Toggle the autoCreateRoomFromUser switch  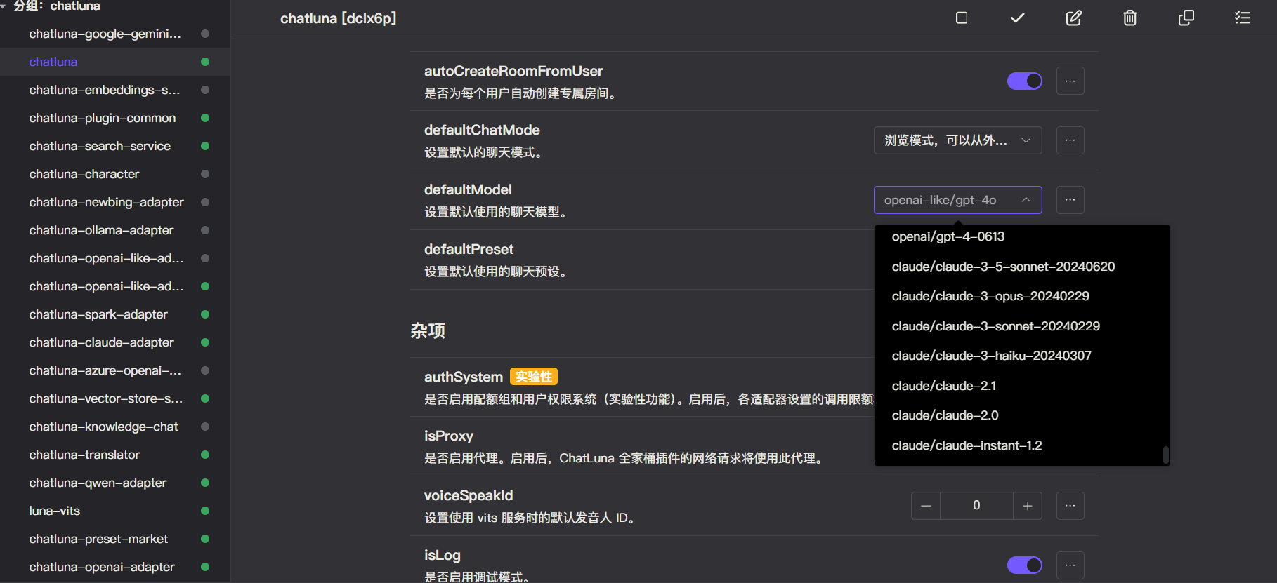[x=1024, y=81]
